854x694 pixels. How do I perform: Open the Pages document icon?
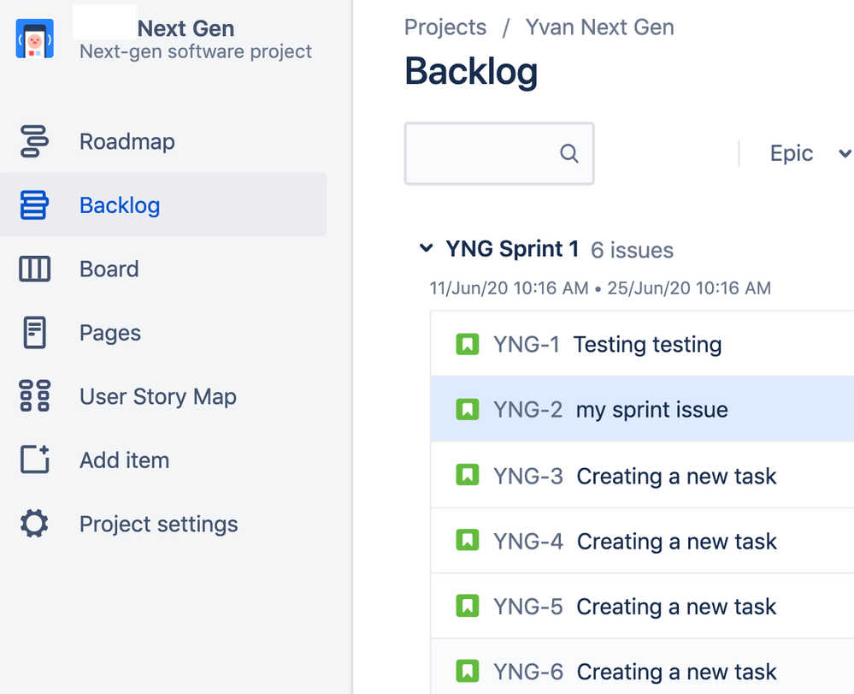(x=35, y=333)
